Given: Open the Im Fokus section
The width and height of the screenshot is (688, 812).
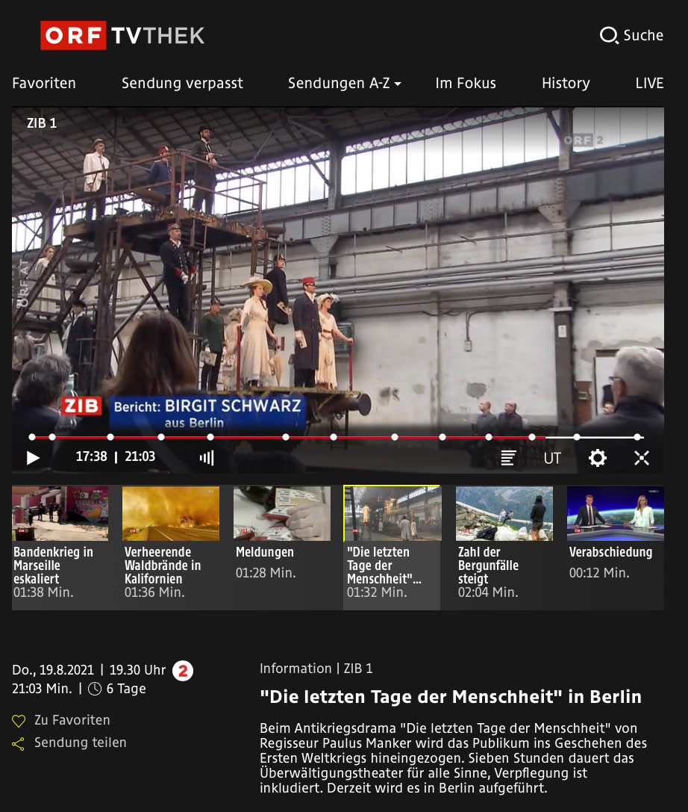Looking at the screenshot, I should click(466, 83).
